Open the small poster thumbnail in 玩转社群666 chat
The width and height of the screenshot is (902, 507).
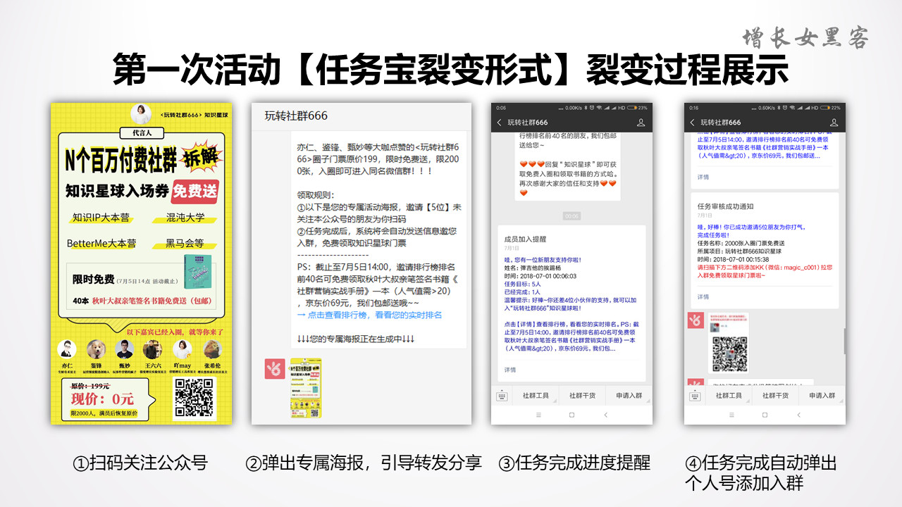tap(306, 387)
